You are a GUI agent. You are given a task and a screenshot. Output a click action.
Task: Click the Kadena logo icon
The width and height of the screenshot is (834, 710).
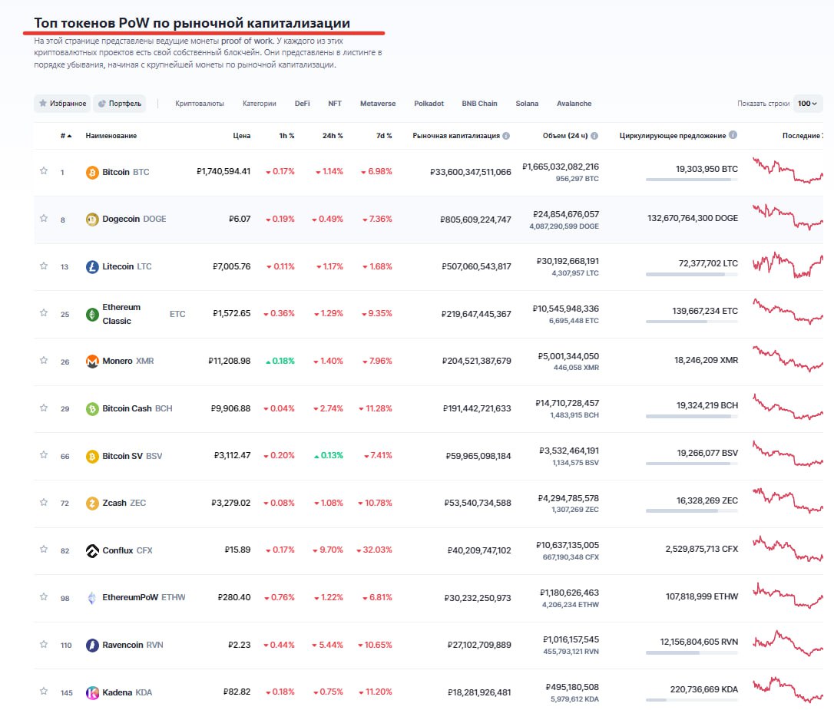pos(92,692)
